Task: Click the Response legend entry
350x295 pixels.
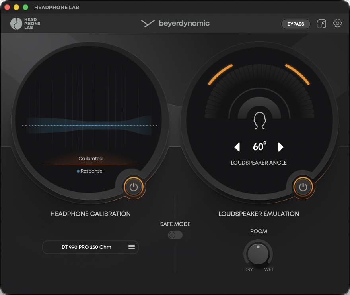Action: tap(89, 171)
